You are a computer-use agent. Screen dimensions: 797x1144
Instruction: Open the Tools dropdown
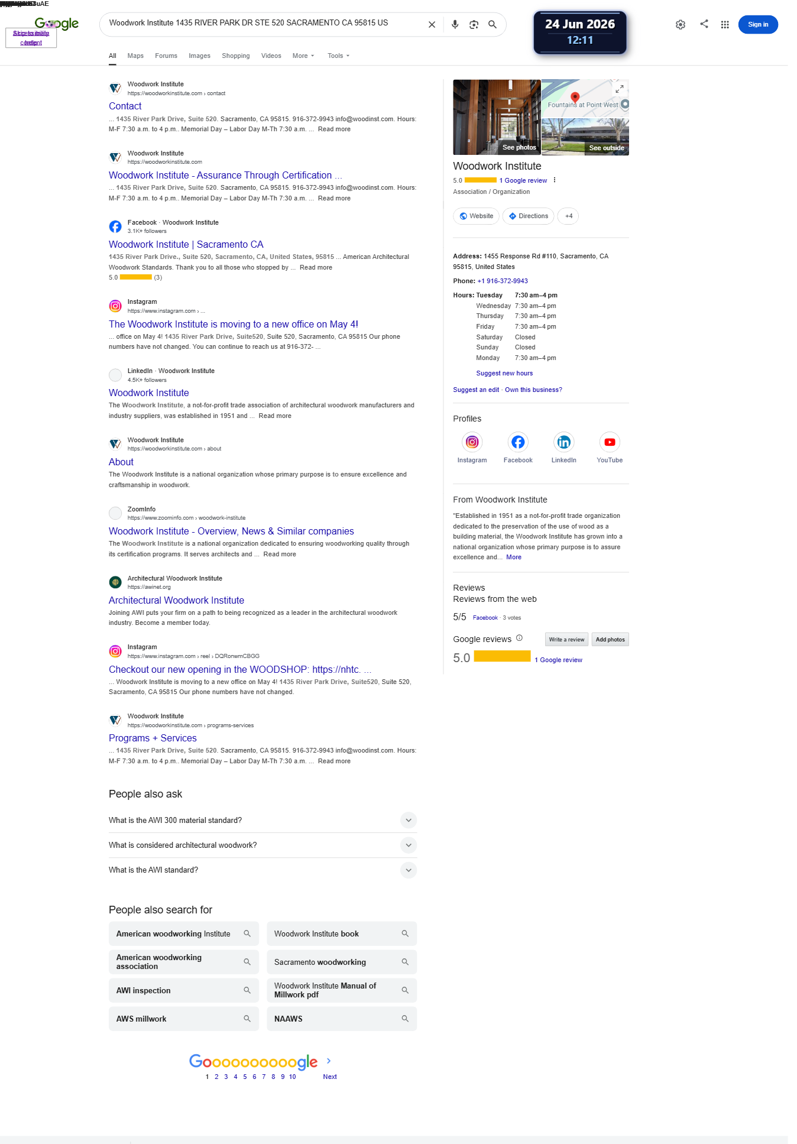(338, 56)
